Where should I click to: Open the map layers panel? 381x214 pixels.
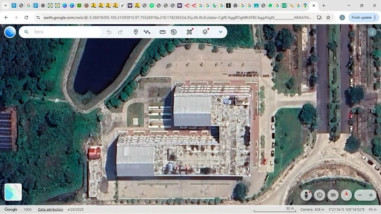point(205,32)
